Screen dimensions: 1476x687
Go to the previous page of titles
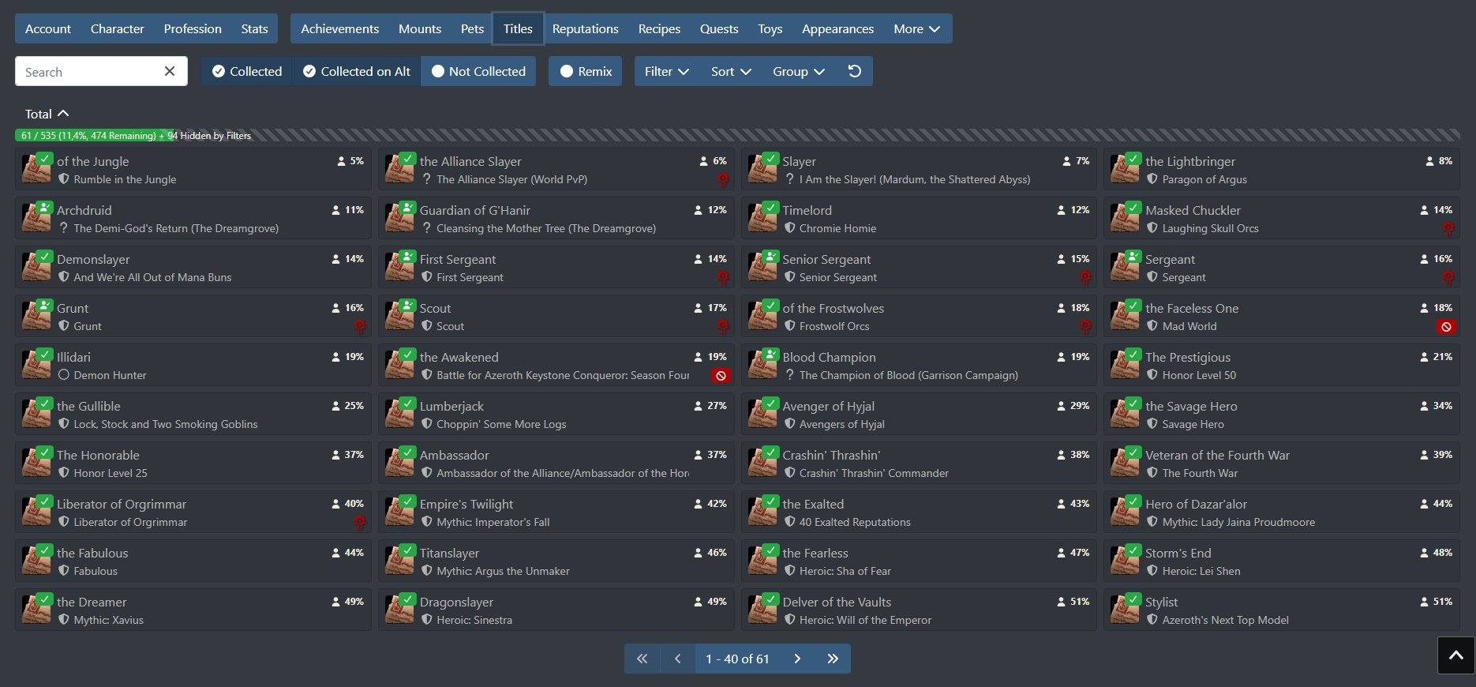(677, 659)
